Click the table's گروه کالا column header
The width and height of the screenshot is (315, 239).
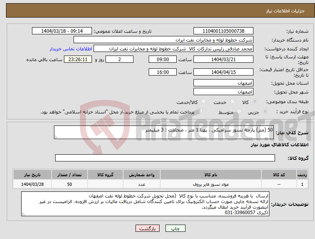coord(105,175)
